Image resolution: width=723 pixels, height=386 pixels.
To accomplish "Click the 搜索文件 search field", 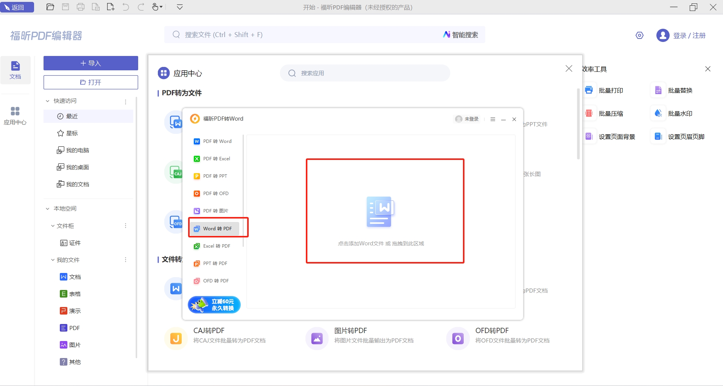I will (x=303, y=35).
